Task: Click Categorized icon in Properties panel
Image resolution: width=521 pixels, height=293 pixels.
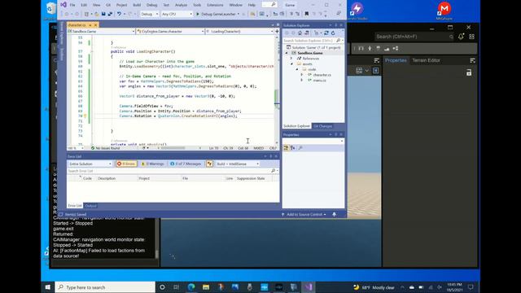Action: coord(286,148)
